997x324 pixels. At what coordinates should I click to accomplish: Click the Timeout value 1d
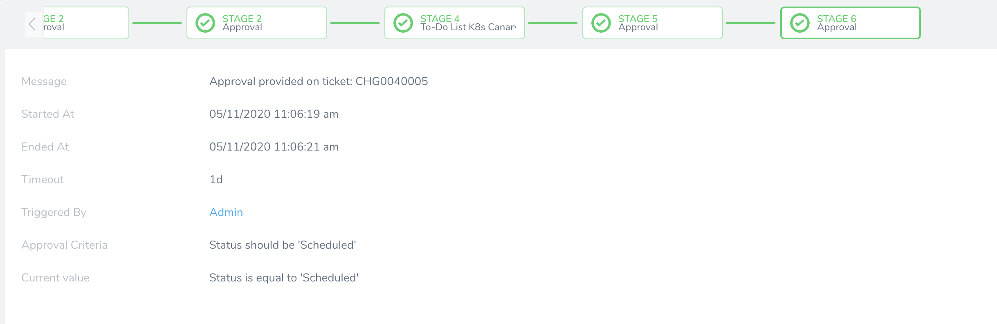pos(216,180)
